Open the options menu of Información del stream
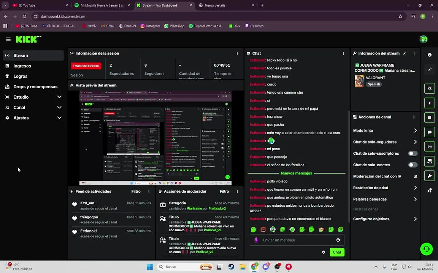 pos(414,53)
